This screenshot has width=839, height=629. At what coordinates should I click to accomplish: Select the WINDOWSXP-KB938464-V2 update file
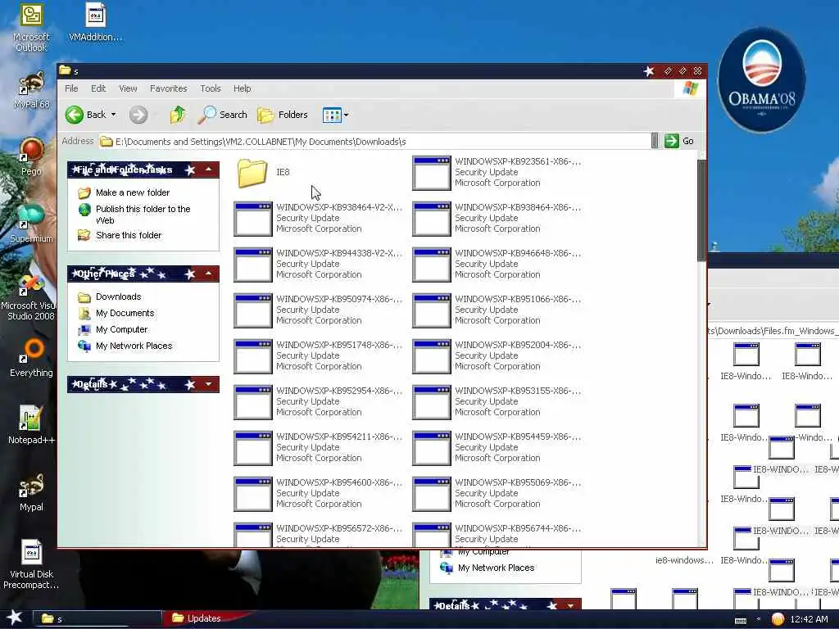318,218
